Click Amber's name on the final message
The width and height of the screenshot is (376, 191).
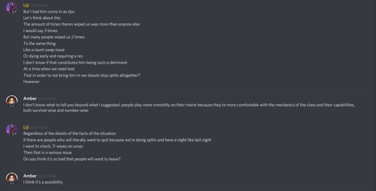[x=30, y=176]
